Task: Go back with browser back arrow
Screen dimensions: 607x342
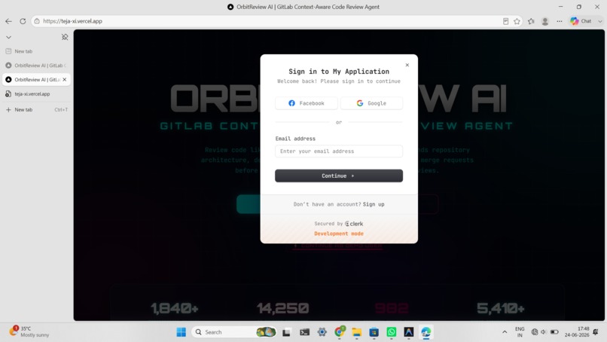Action: coord(8,21)
